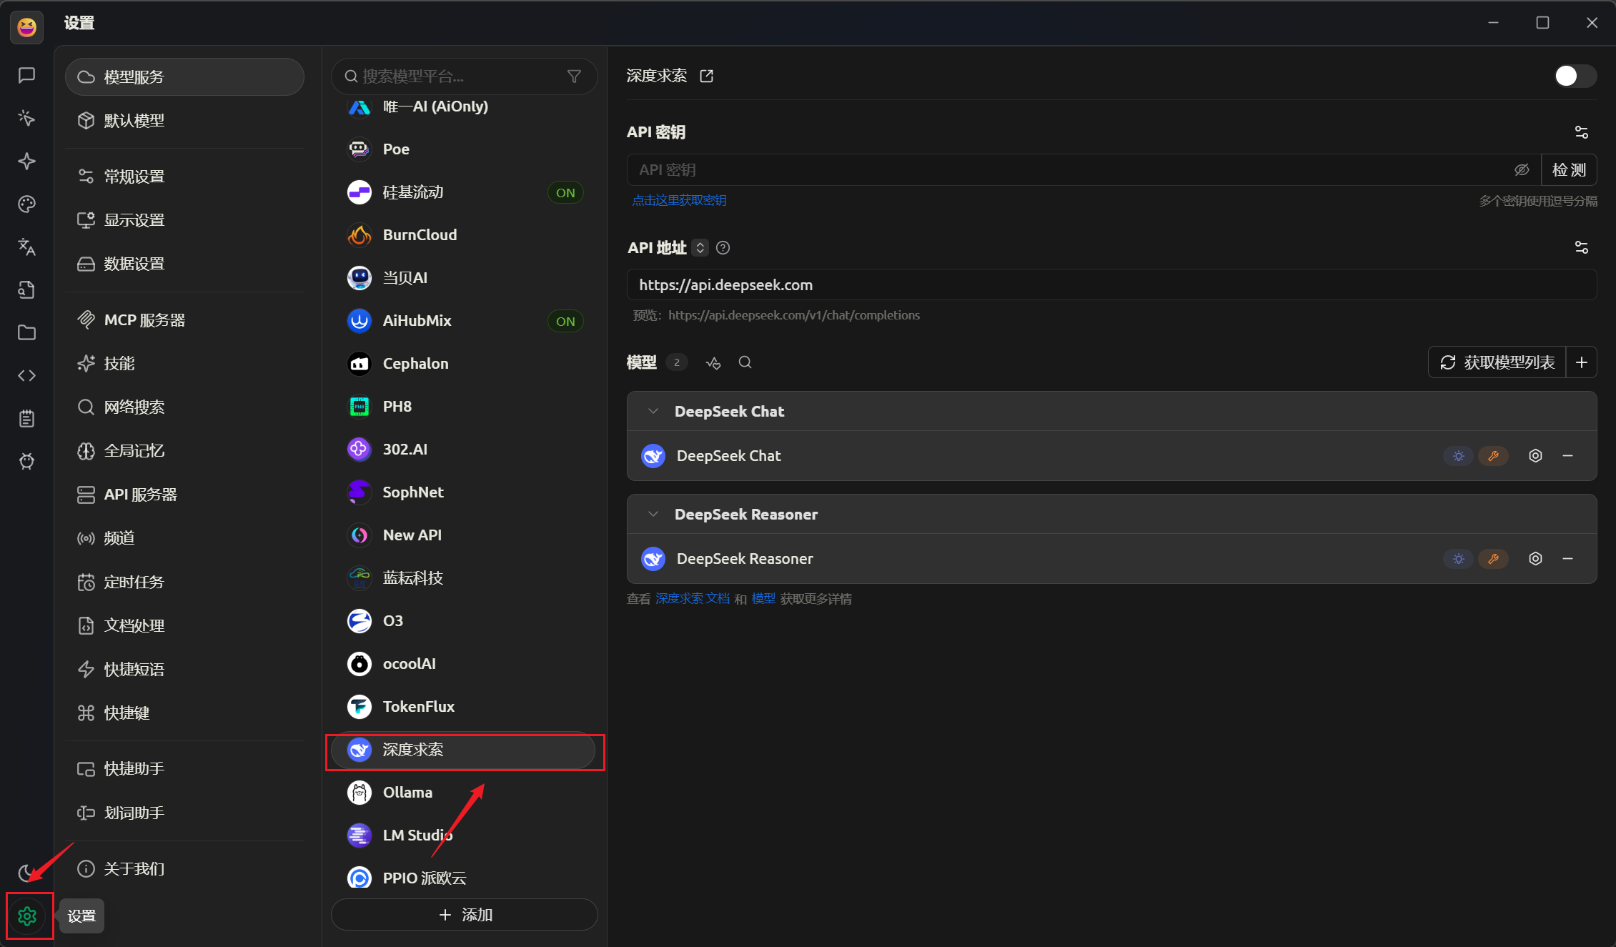This screenshot has width=1616, height=947.
Task: Toggle dark theme moon icon in sidebar
Action: [x=26, y=873]
